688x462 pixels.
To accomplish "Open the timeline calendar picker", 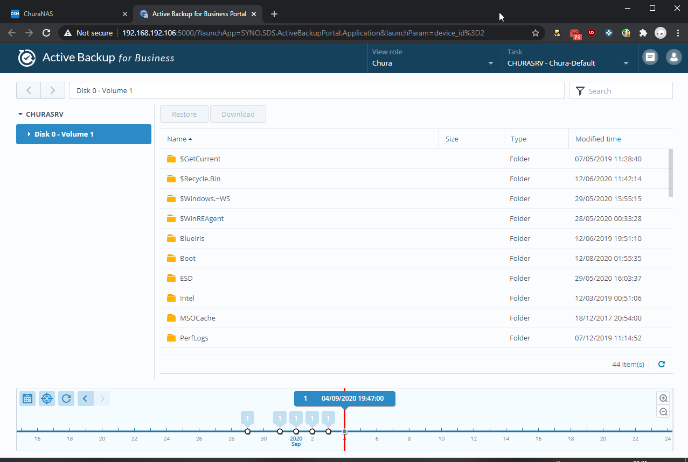I will [x=27, y=399].
